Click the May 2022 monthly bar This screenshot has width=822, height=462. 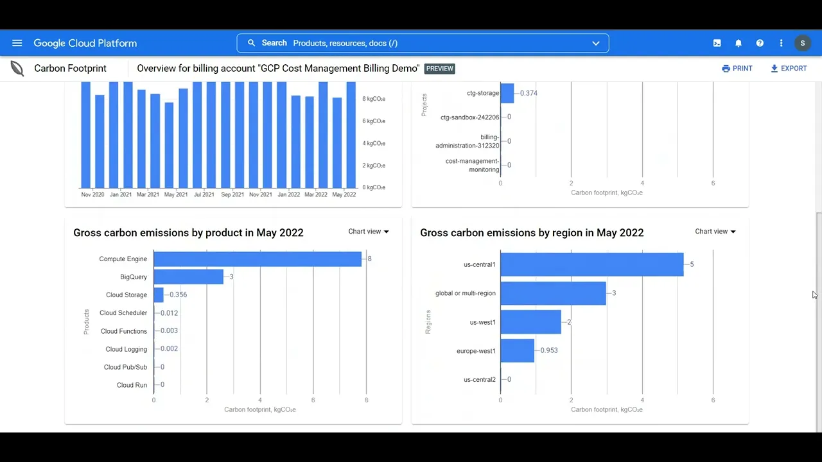pyautogui.click(x=351, y=135)
